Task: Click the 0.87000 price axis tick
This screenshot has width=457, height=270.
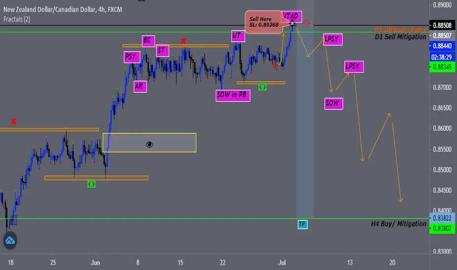Action: coord(442,87)
